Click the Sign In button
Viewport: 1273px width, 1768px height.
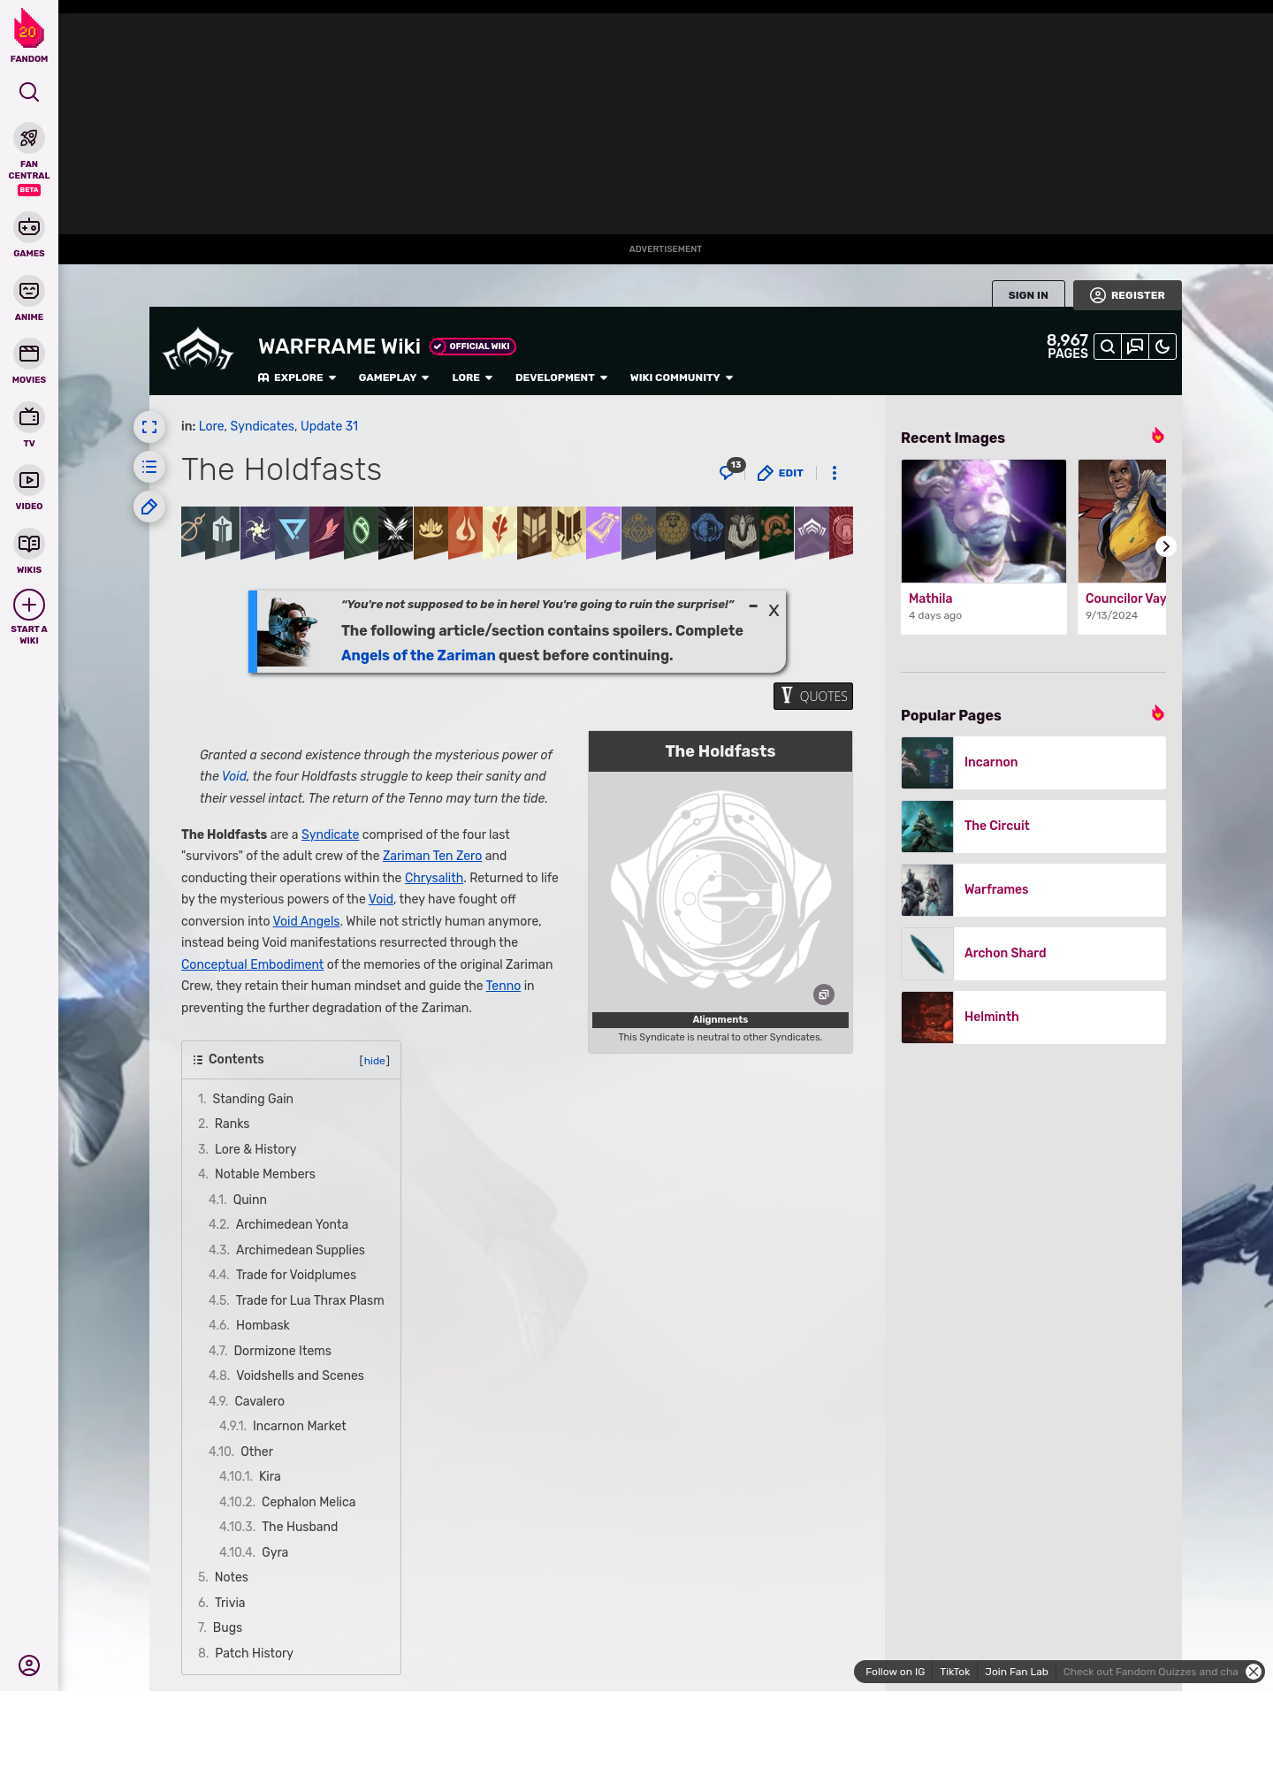1028,295
